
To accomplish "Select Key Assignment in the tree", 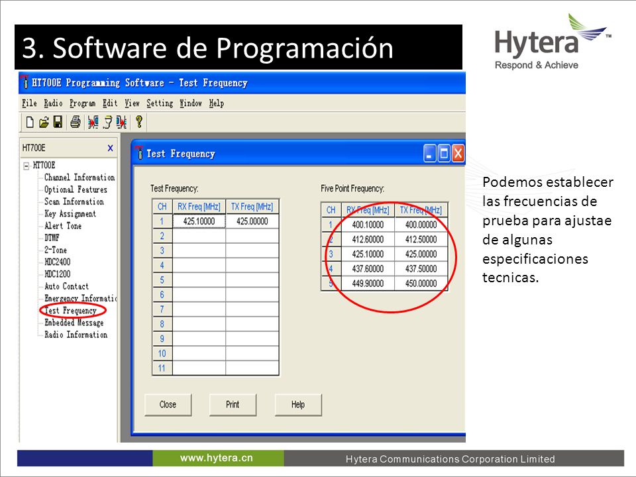I will [x=70, y=214].
